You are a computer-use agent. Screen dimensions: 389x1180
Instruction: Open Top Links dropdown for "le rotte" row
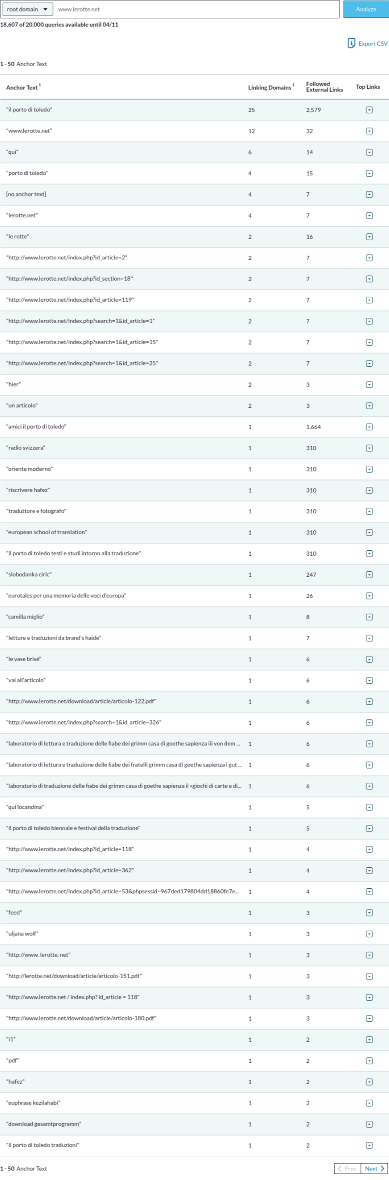[369, 237]
